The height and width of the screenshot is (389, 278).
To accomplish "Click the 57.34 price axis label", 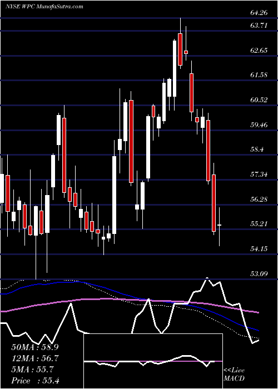I will click(259, 174).
